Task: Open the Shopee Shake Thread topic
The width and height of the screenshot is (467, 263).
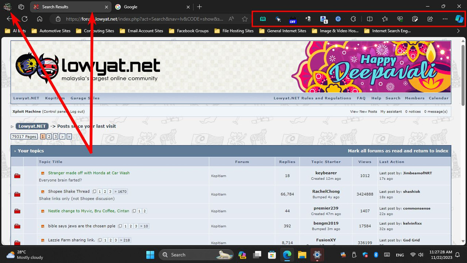Action: tap(69, 191)
